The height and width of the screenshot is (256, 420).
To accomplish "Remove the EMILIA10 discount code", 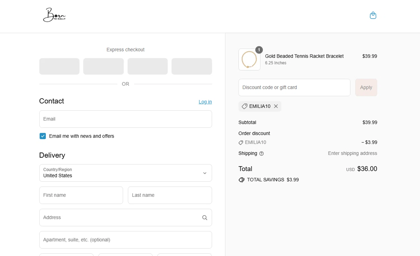I will click(x=276, y=106).
